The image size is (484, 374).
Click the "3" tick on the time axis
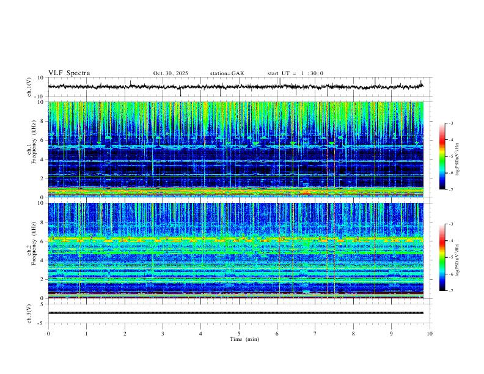(x=163, y=334)
